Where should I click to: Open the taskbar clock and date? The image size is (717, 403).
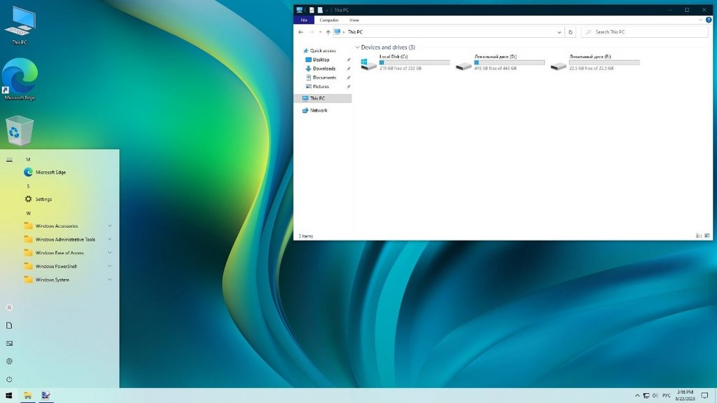685,396
